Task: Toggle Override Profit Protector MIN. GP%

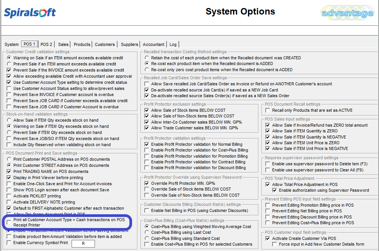Action: pos(147,183)
